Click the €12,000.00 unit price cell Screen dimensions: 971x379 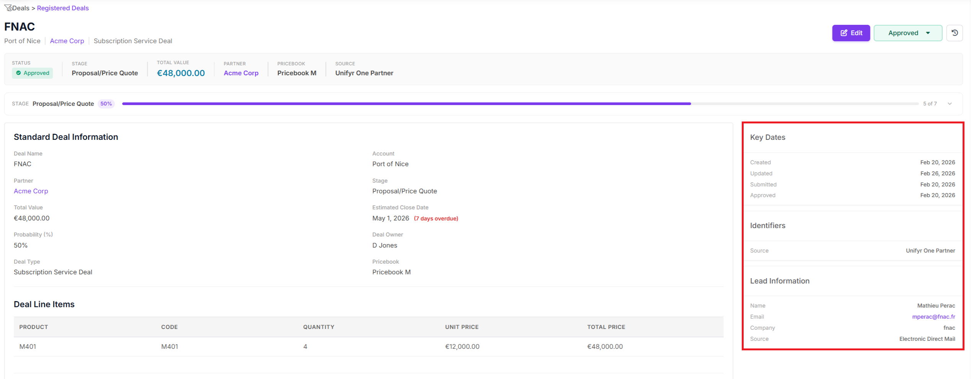click(x=462, y=347)
